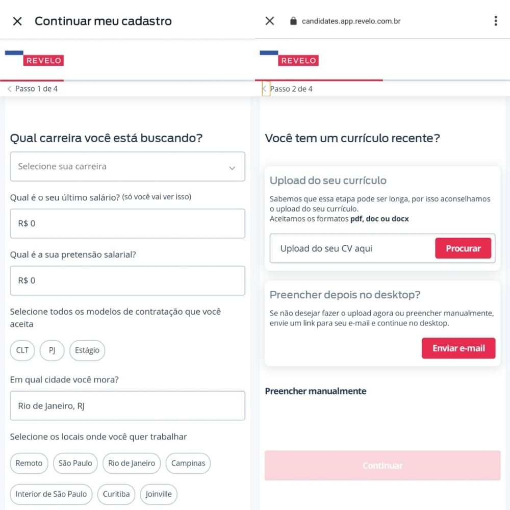The height and width of the screenshot is (510, 510).
Task: Click the 'Preencher manualmente' link
Action: tap(315, 391)
